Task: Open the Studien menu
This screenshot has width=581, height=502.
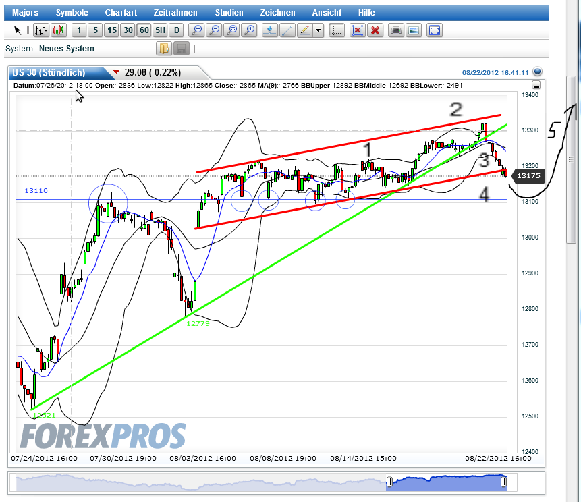Action: coord(229,12)
